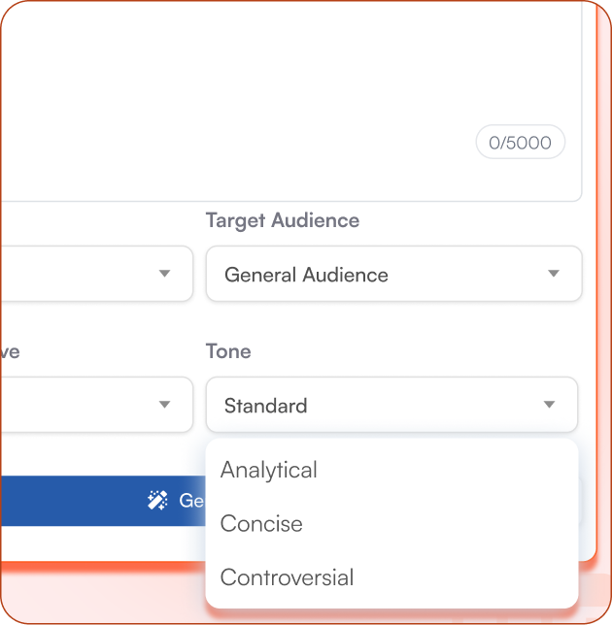This screenshot has height=625, width=612.
Task: Click the Standard tone selection text
Action: [x=265, y=406]
